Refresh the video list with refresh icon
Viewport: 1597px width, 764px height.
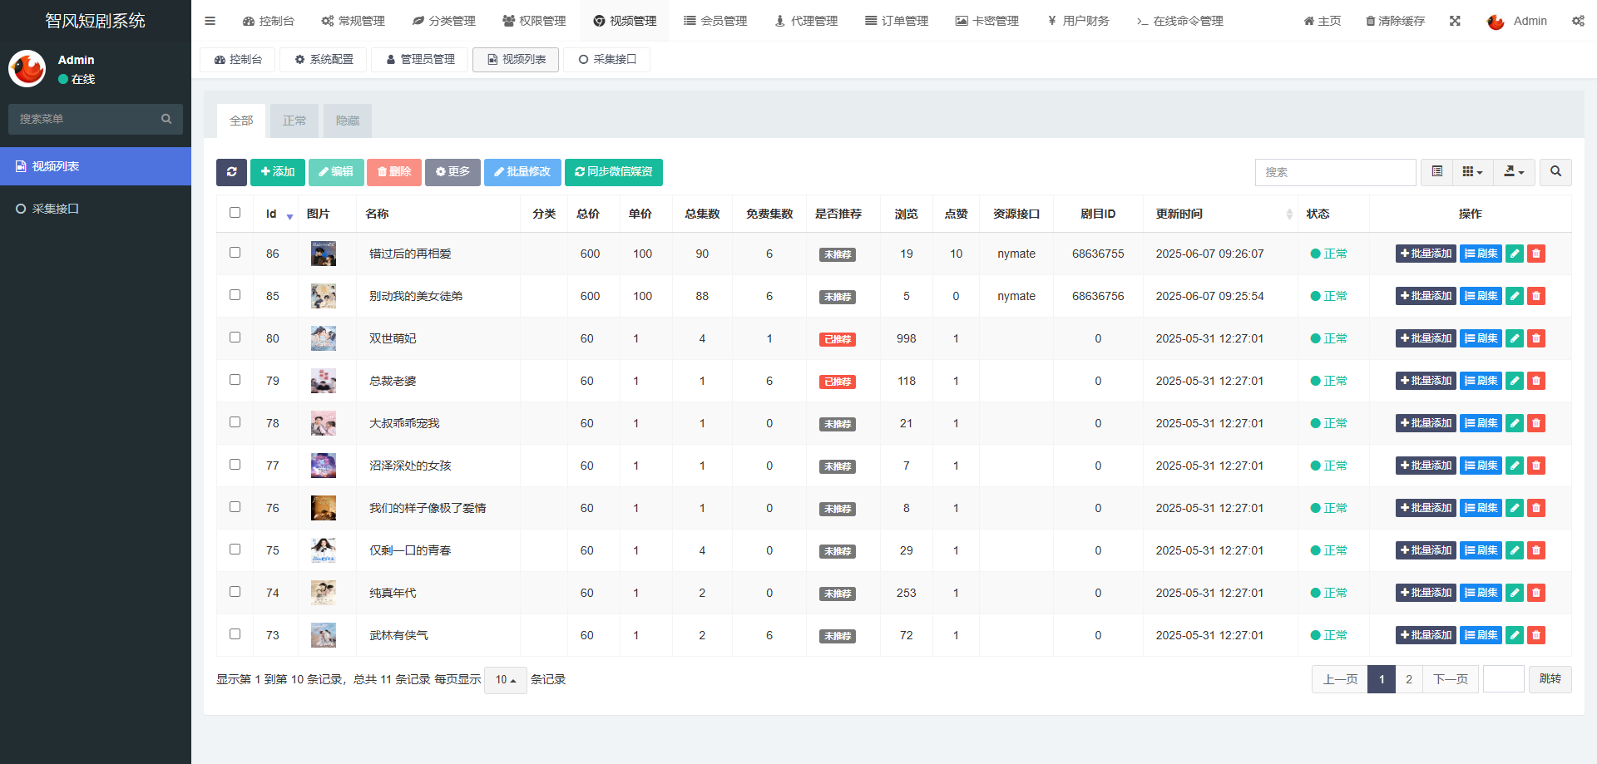click(231, 172)
